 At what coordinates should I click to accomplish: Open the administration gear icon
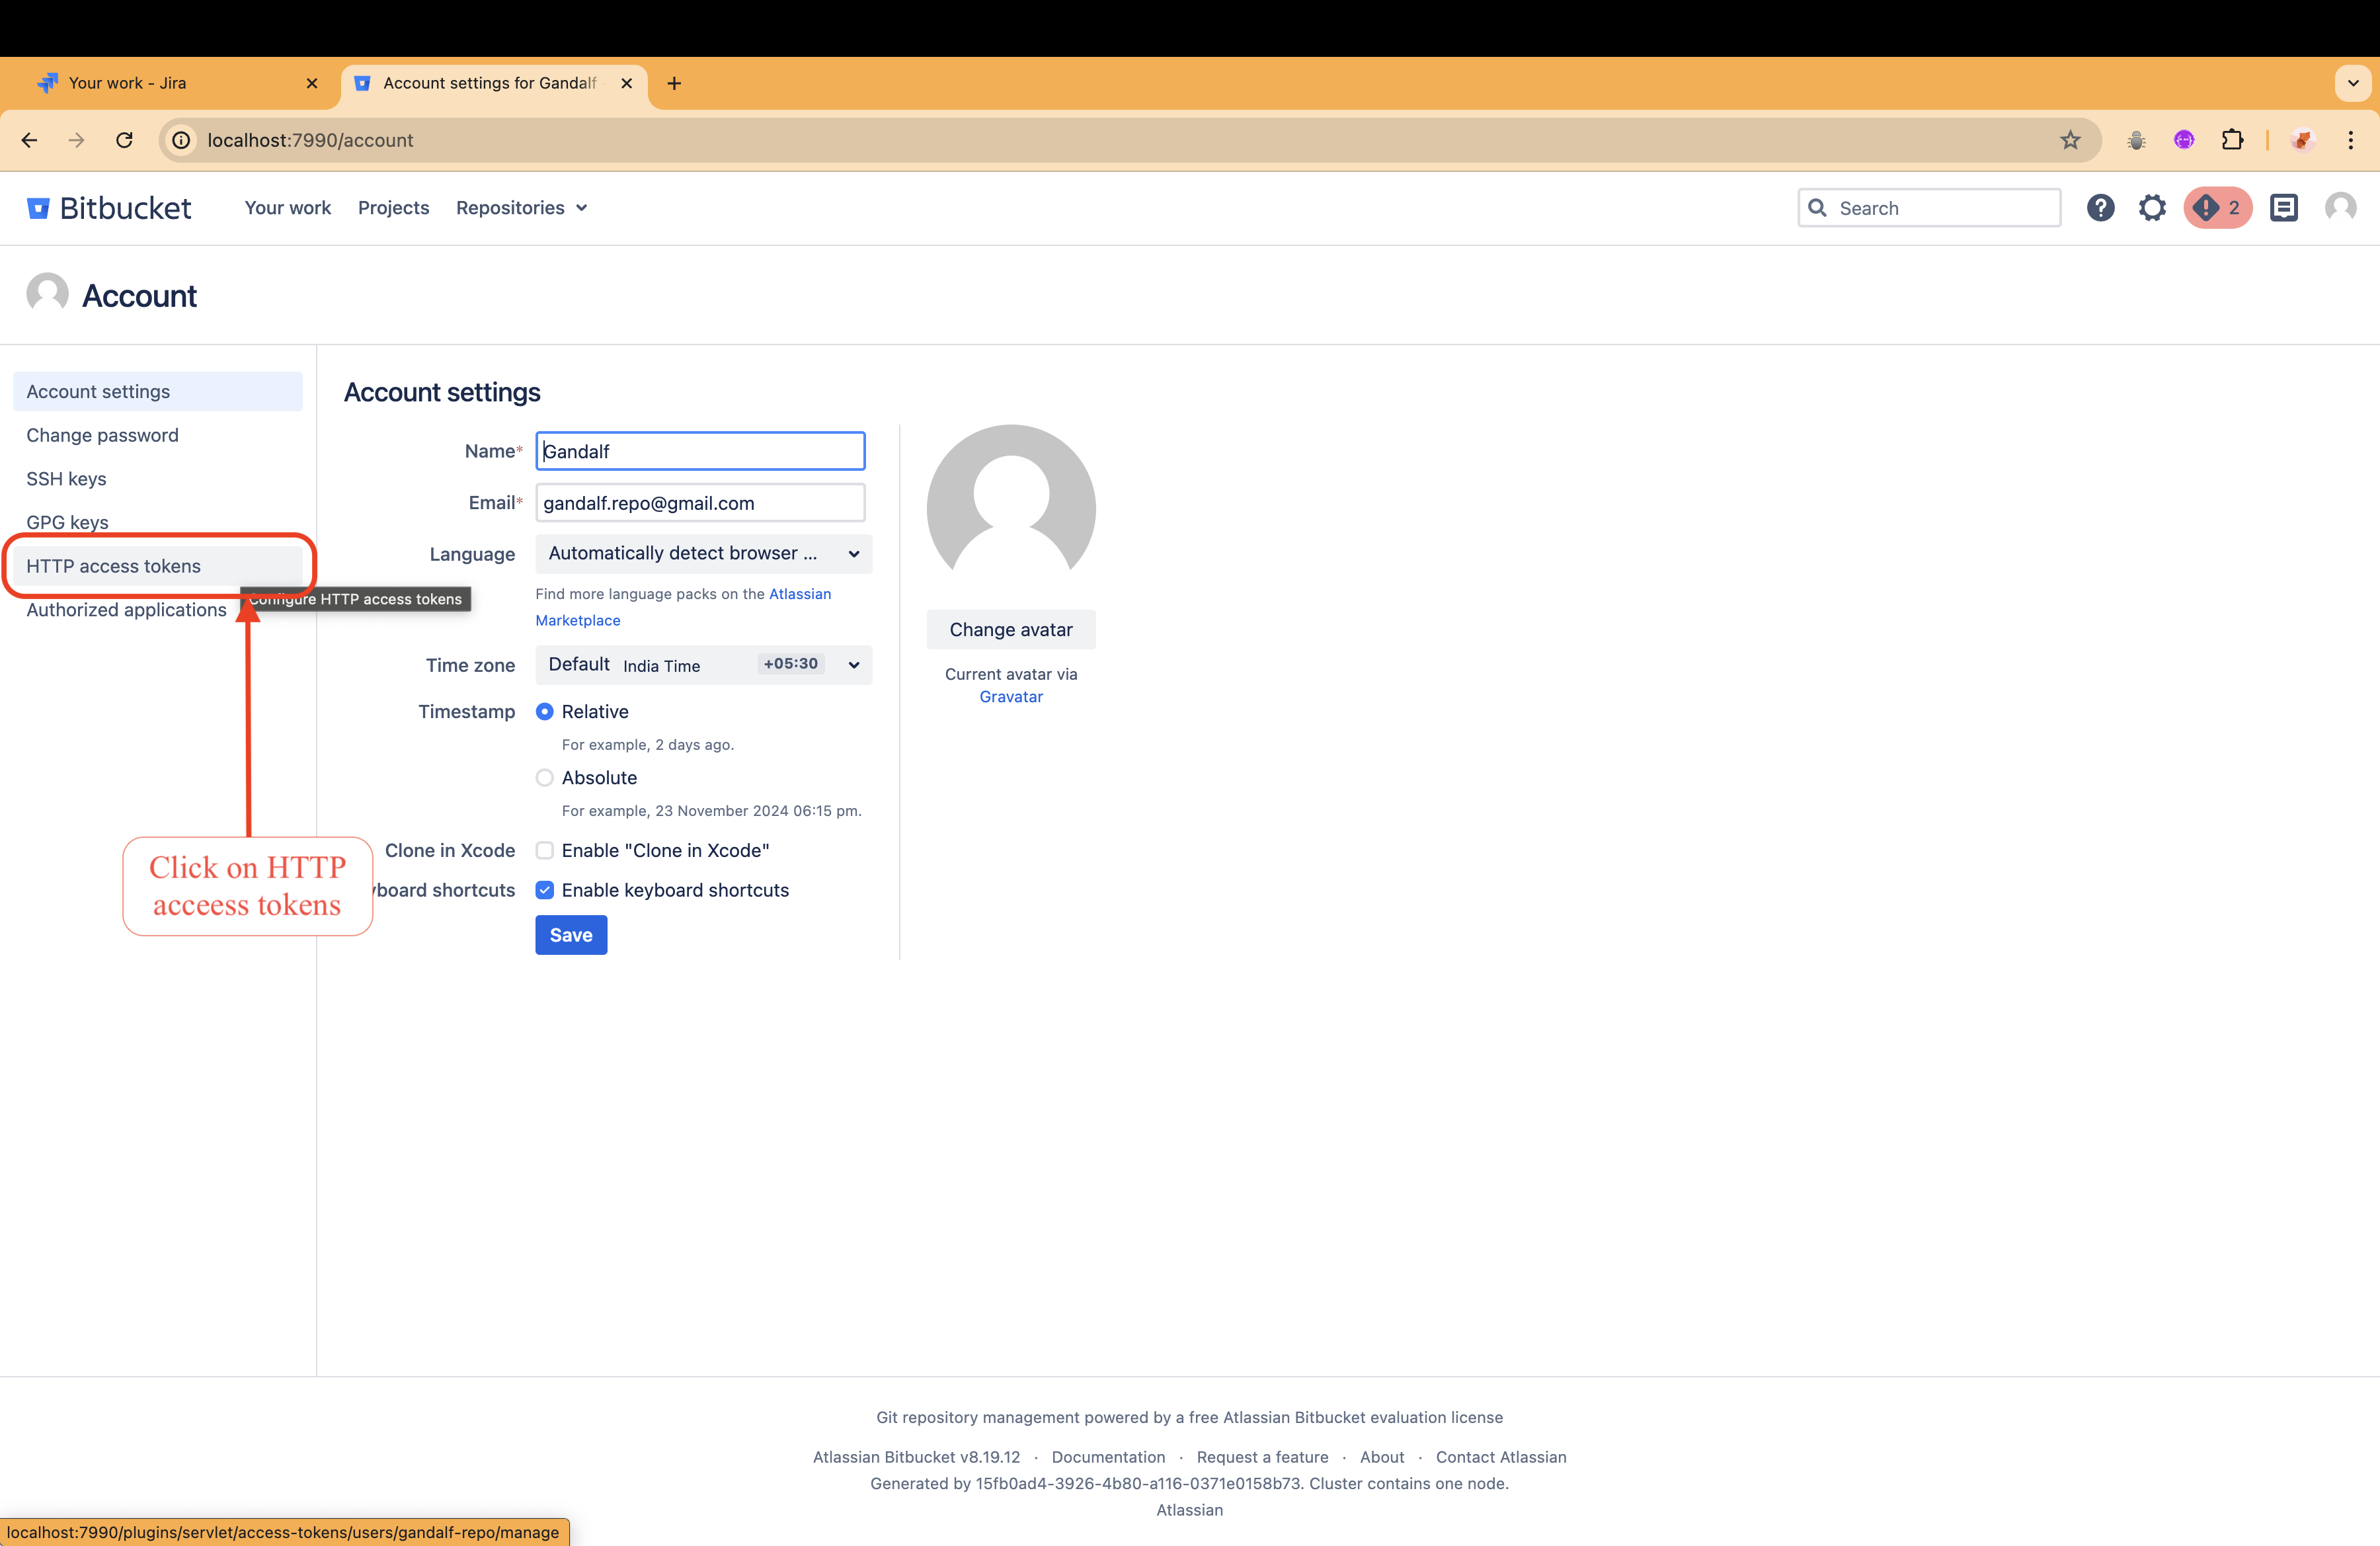(2152, 208)
